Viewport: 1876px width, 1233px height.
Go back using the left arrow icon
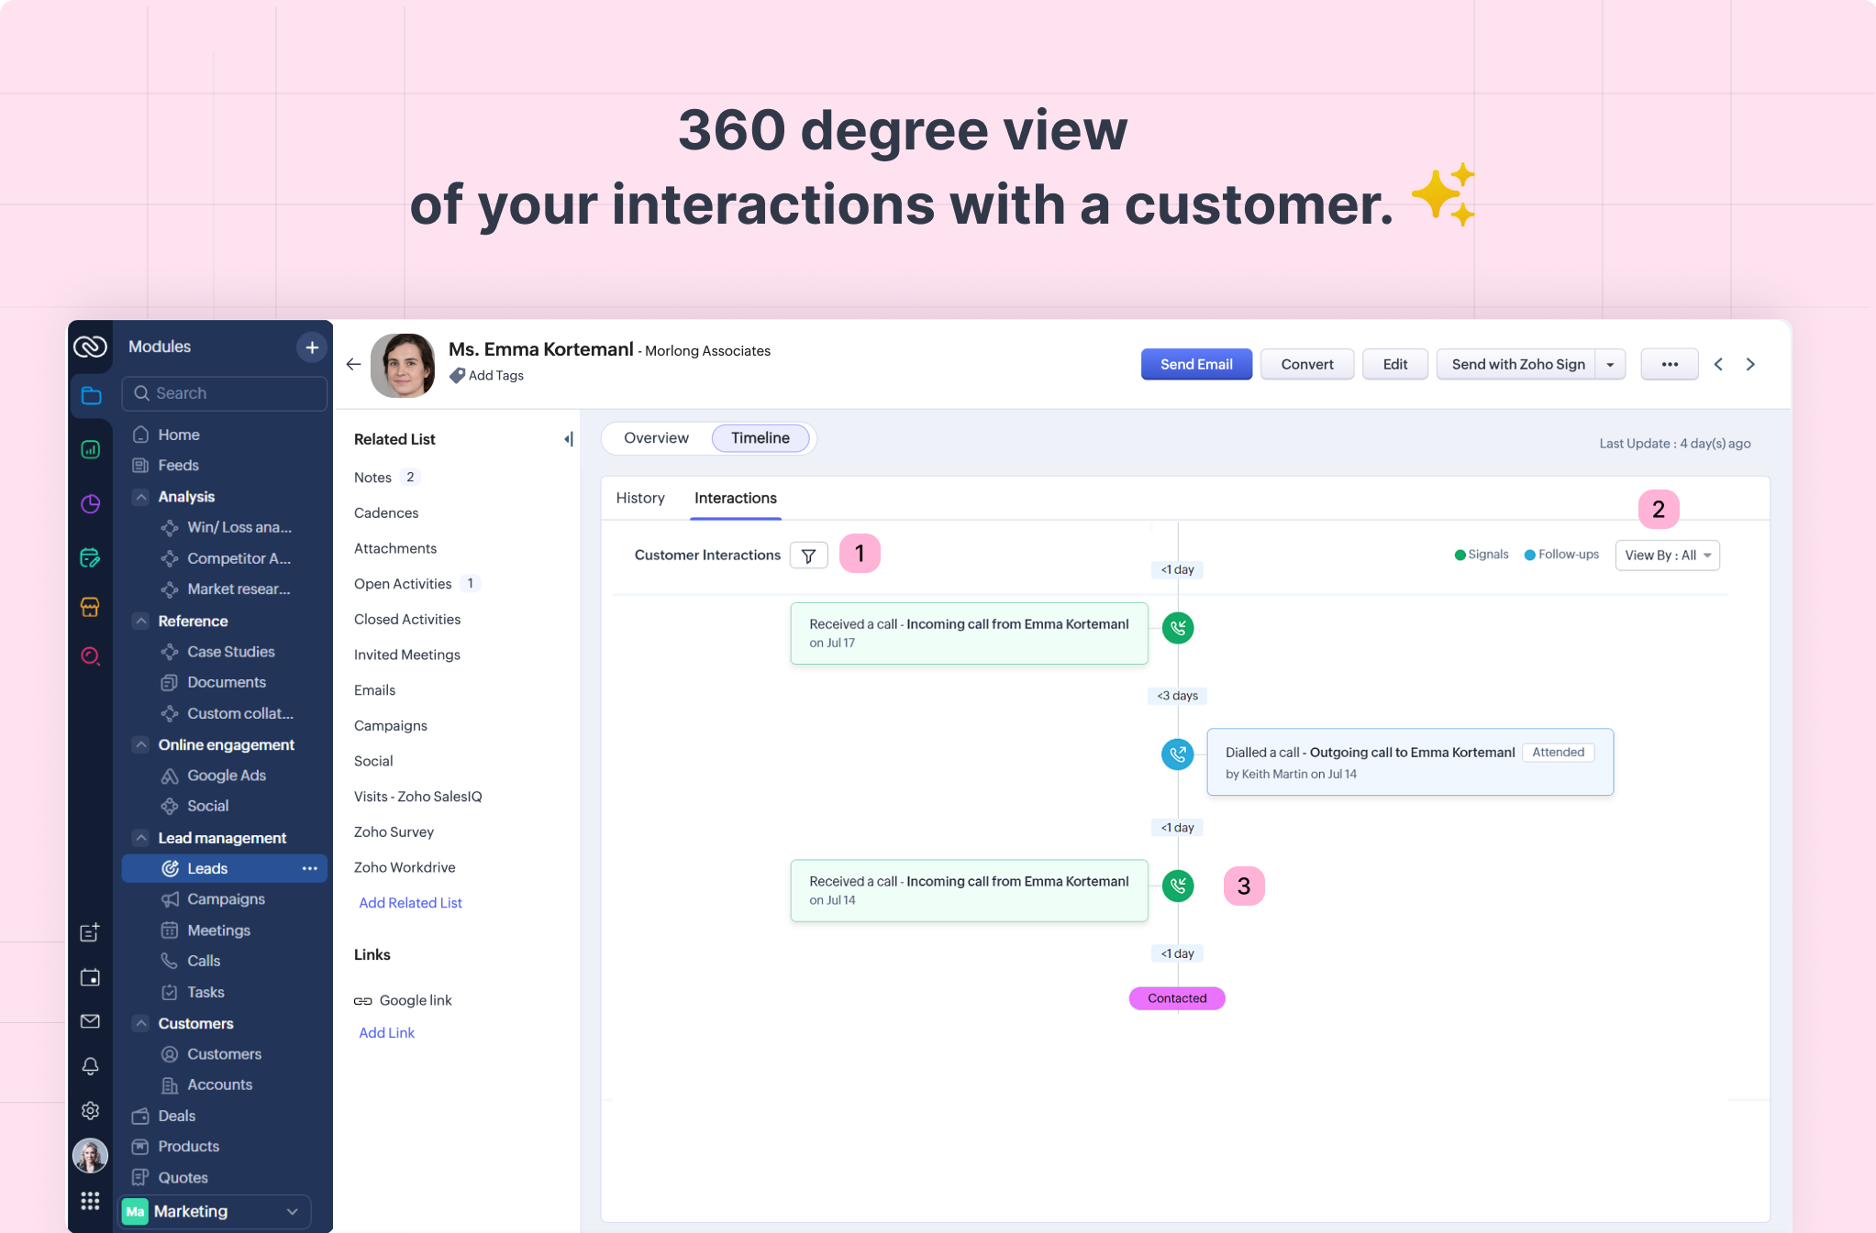click(x=353, y=364)
